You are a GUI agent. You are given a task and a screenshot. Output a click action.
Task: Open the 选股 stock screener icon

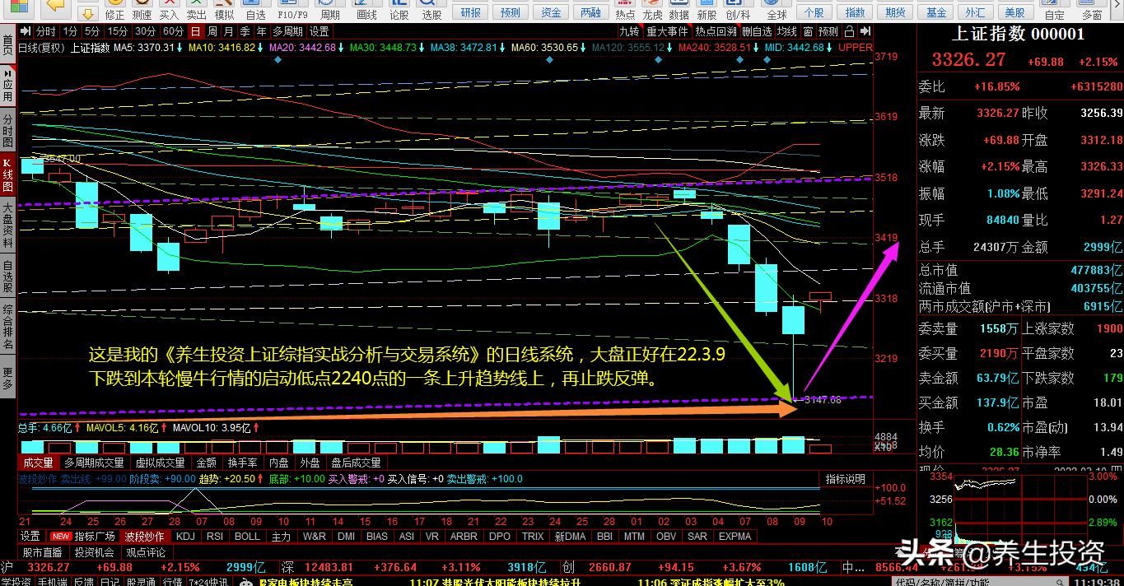(431, 10)
